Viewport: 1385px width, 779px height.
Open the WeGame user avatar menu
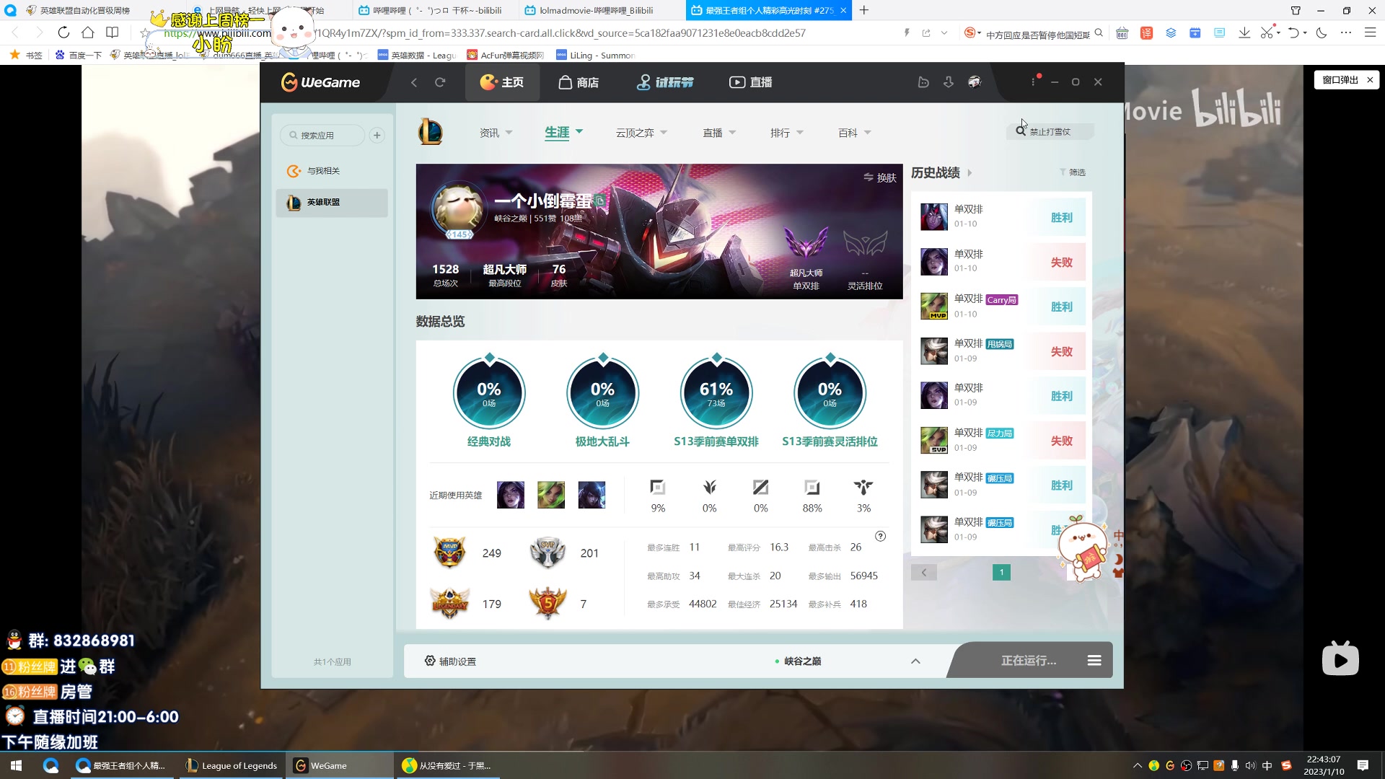[x=975, y=82]
